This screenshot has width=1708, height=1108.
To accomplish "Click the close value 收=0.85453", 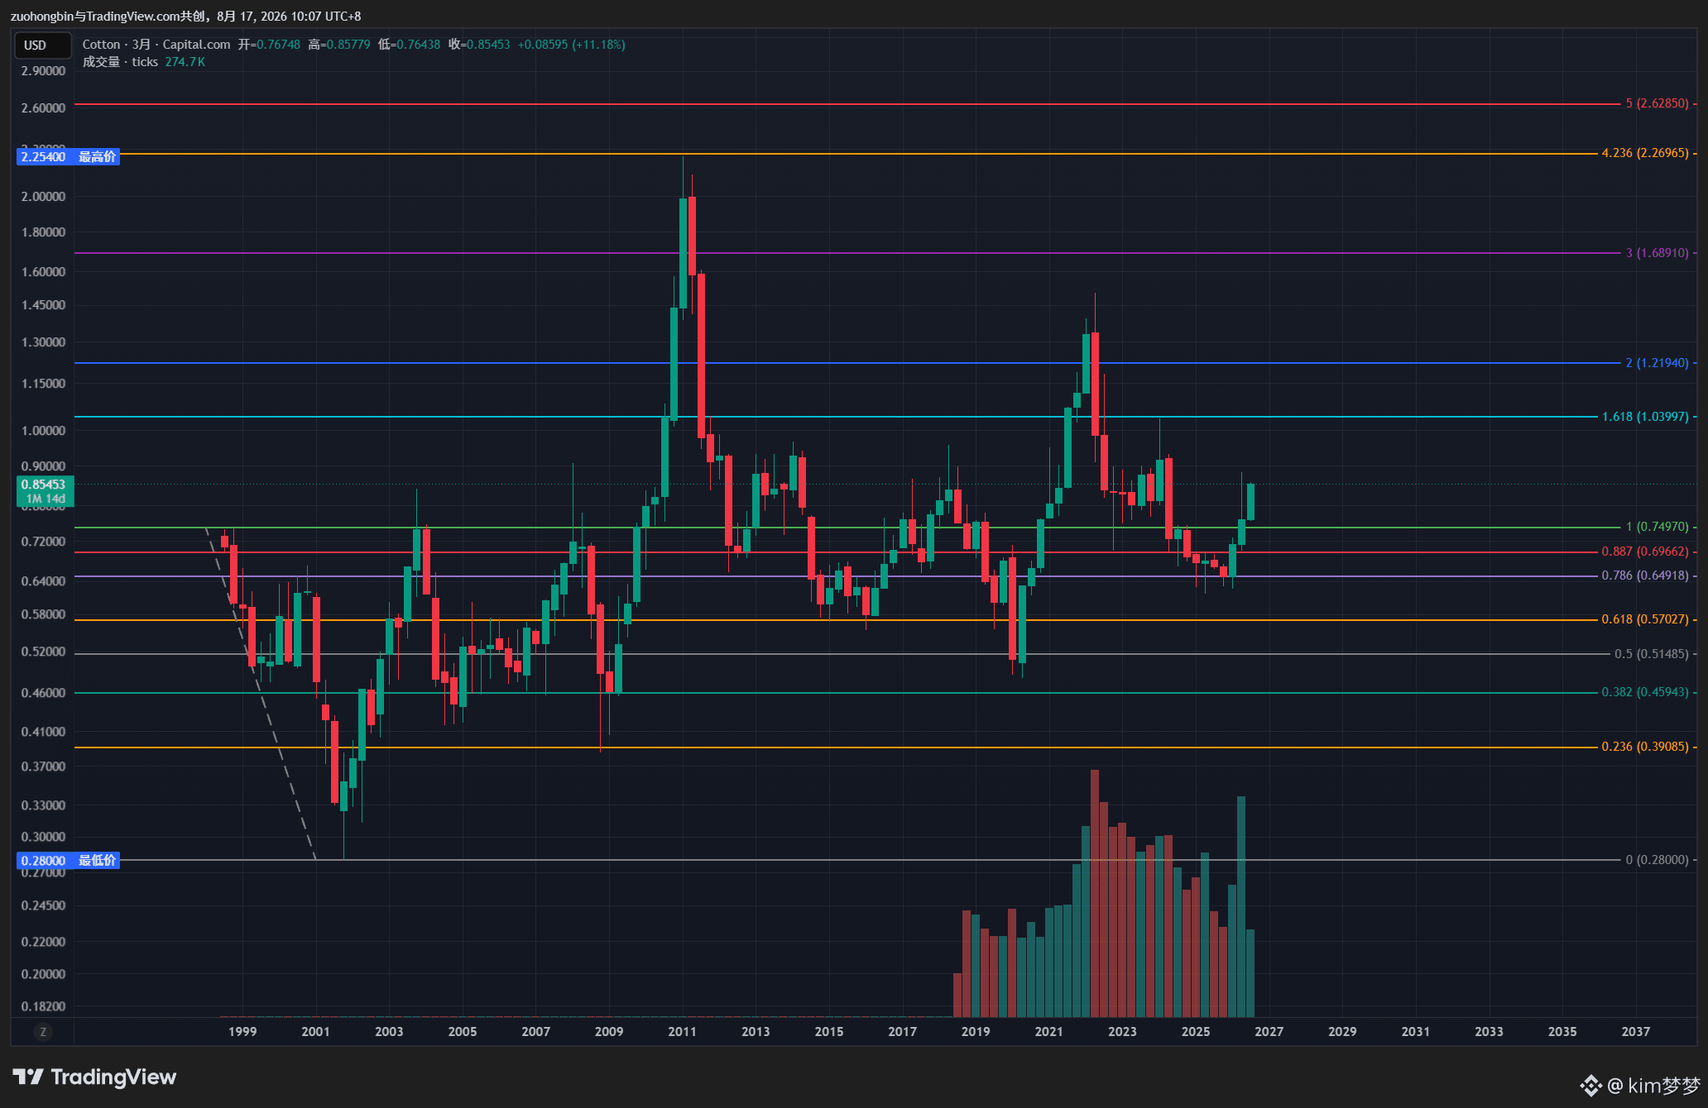I will pos(479,45).
